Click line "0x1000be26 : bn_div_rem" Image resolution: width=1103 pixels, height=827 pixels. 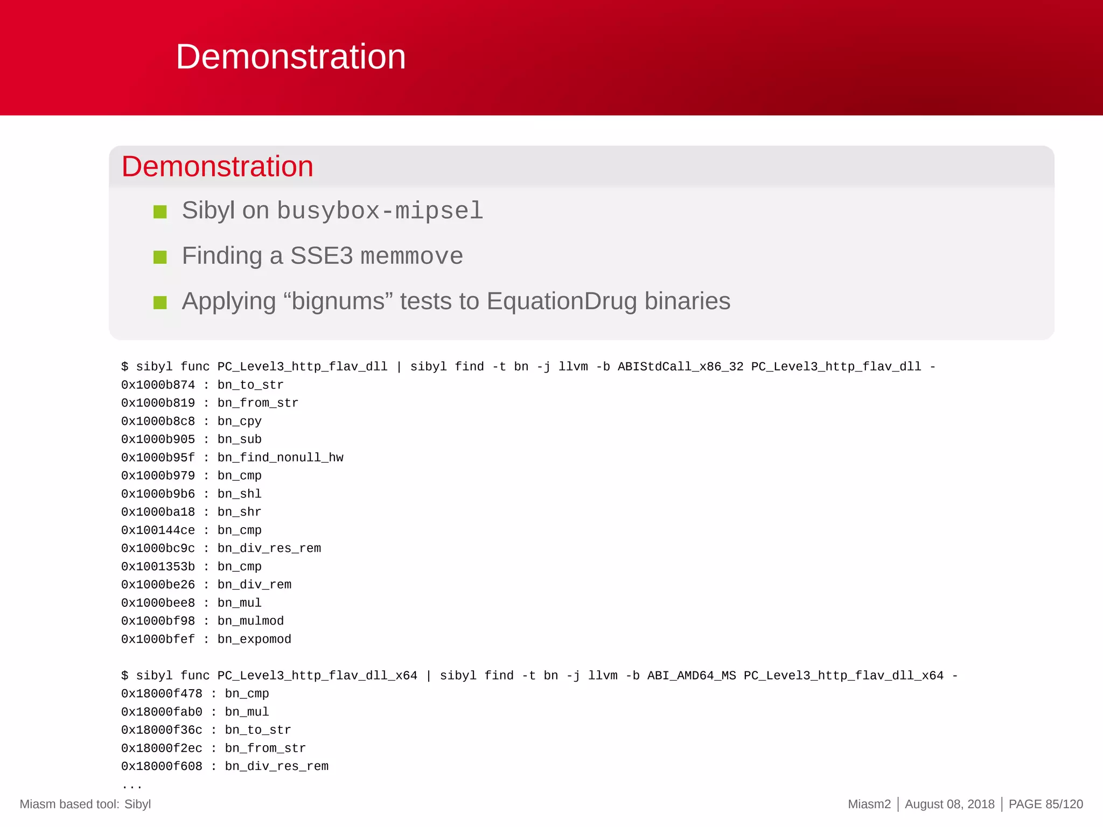[x=206, y=585]
